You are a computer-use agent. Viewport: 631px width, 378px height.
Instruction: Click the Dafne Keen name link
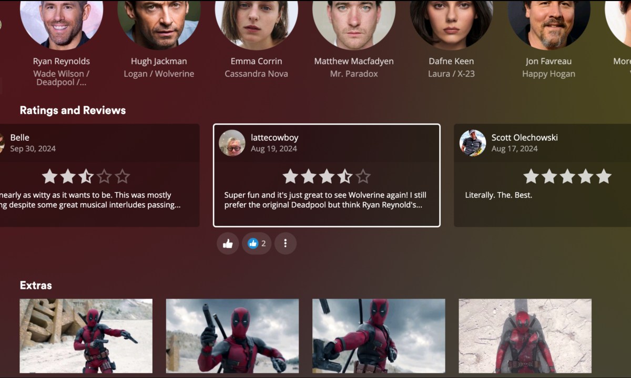pos(452,61)
